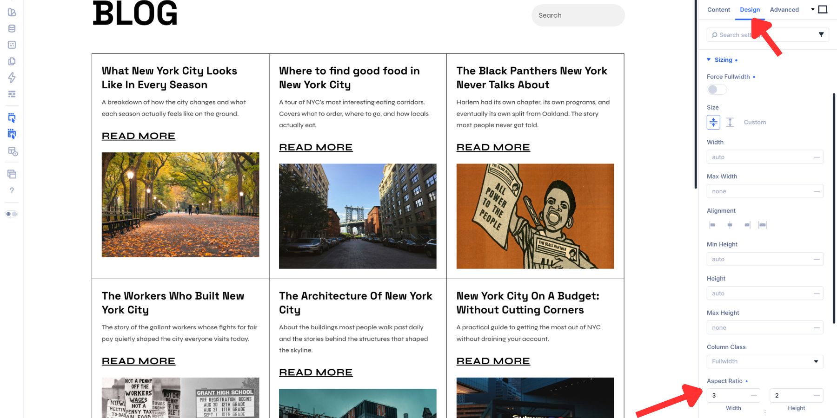Click the 'Aspect Ratio' label
This screenshot has height=418, width=837.
point(724,381)
